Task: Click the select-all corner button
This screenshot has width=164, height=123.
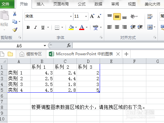Action: click(4, 61)
